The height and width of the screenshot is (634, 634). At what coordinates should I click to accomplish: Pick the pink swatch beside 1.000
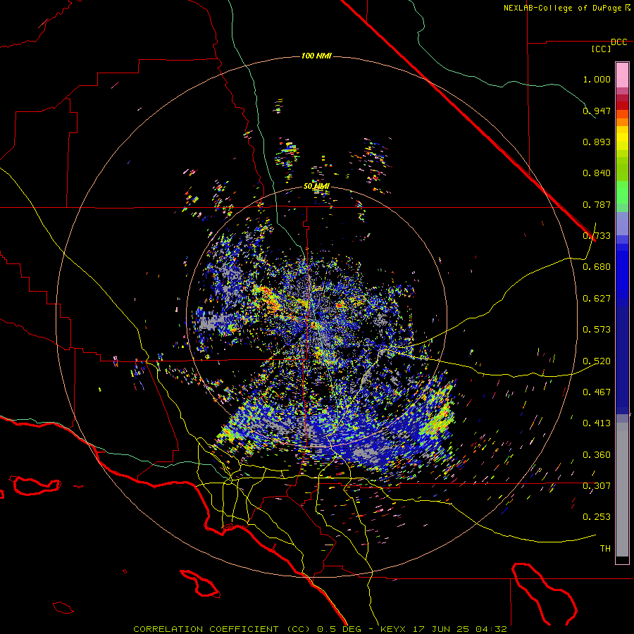pos(622,75)
